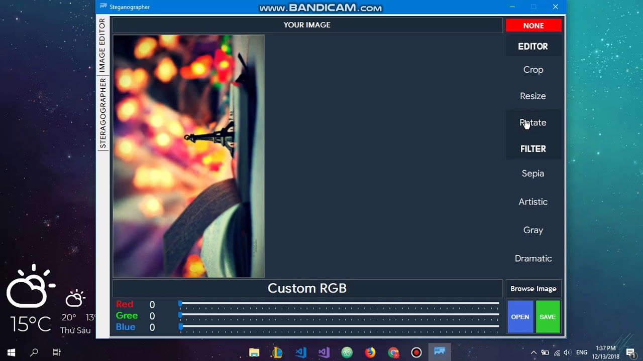Open the purple Visual Studio icon
This screenshot has height=361, width=643.
click(x=324, y=352)
